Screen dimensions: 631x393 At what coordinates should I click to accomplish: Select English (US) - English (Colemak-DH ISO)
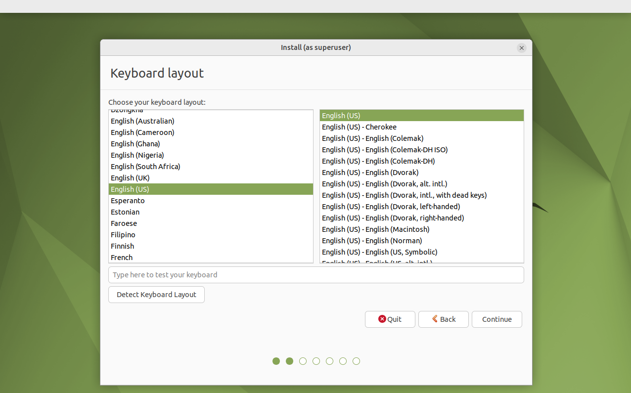coord(384,149)
